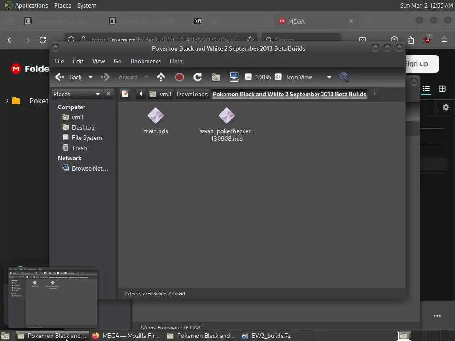This screenshot has width=455, height=341.
Task: Click the path bar left scroll arrow
Action: tap(141, 94)
